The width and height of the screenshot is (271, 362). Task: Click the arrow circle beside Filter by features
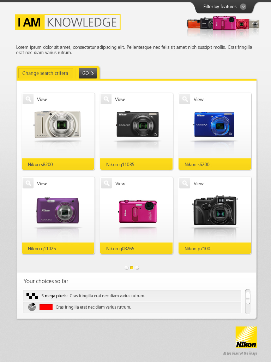(x=243, y=7)
